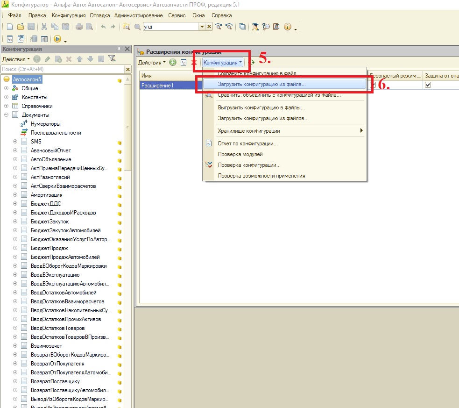Click the Конфигурация dropdown button

223,62
